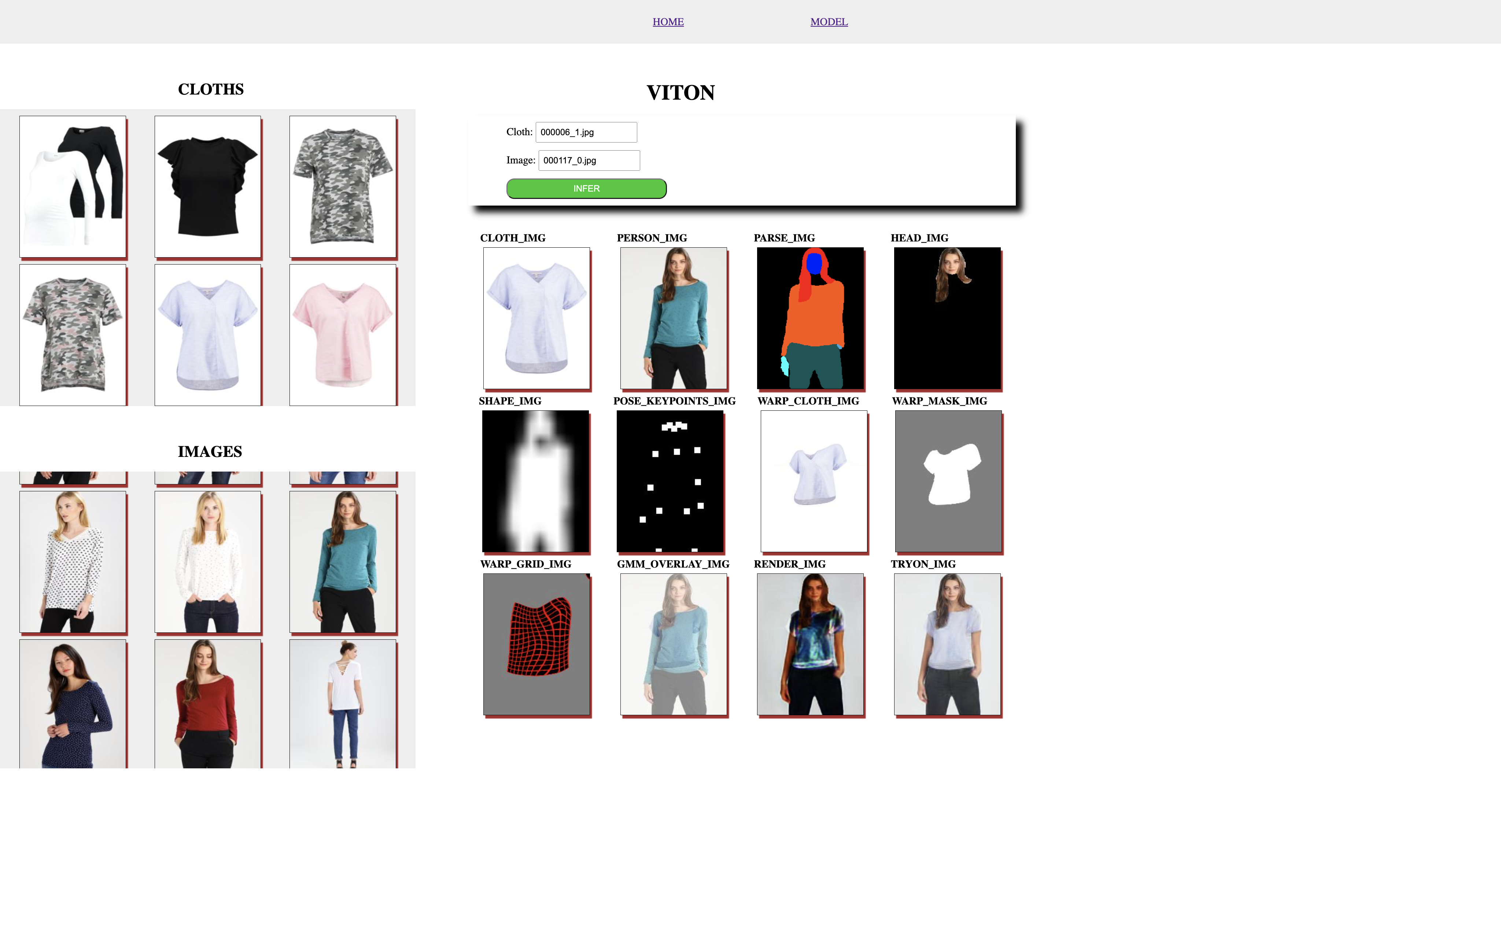Click the CLOTH_IMG caption text

point(513,237)
